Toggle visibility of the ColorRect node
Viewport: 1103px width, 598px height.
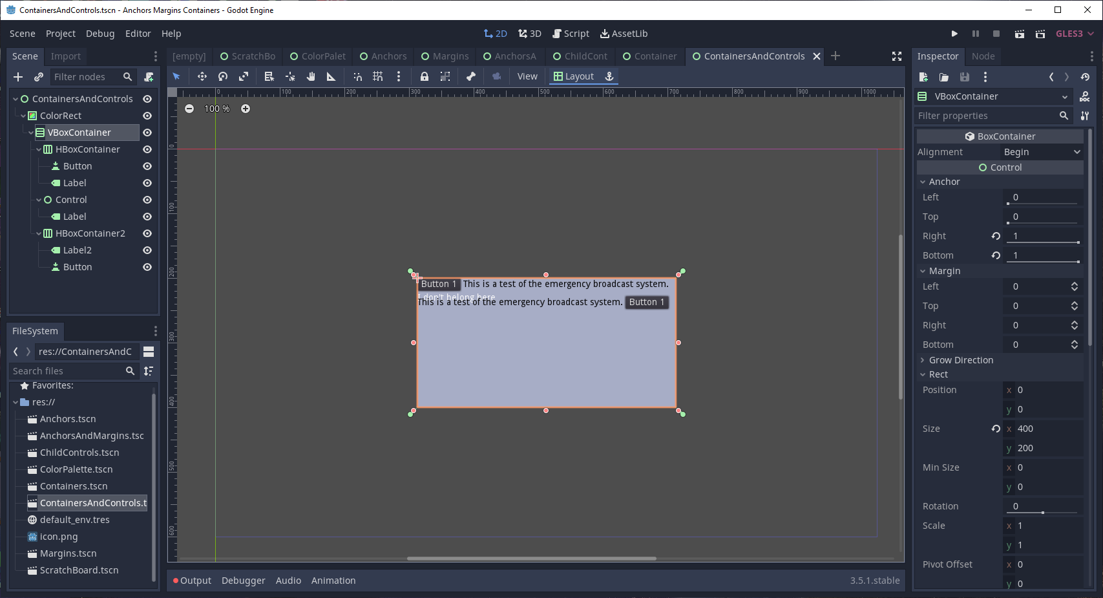[x=147, y=116]
